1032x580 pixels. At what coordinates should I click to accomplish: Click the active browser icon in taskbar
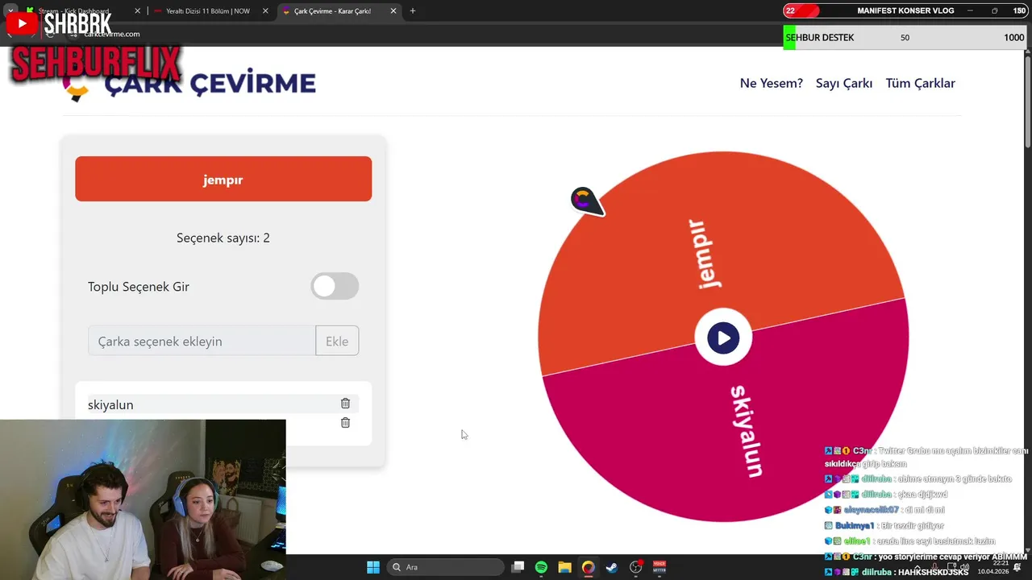click(x=589, y=567)
